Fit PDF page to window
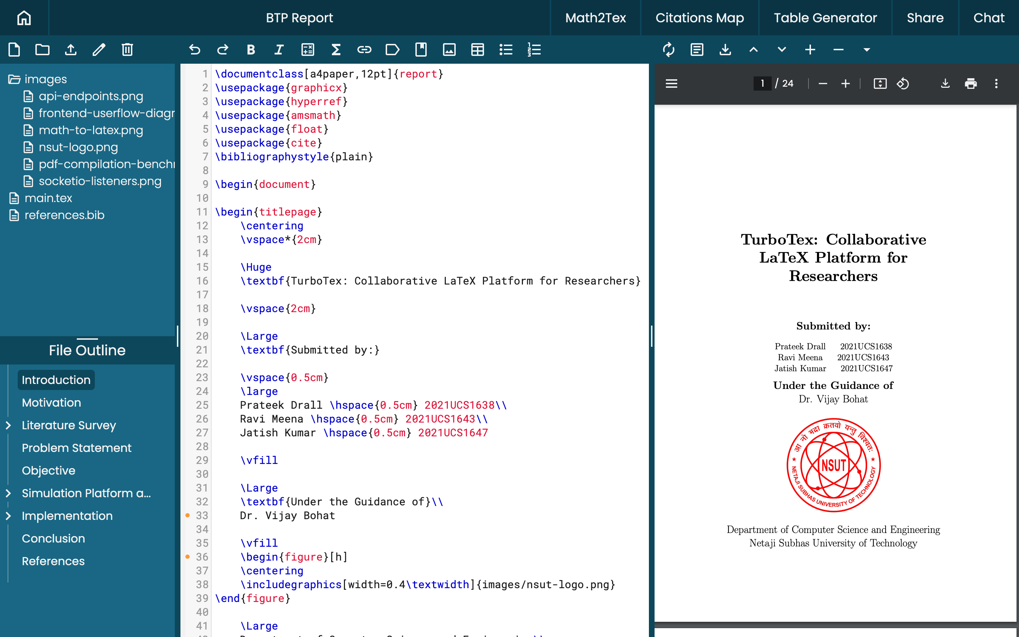This screenshot has width=1019, height=637. [880, 84]
